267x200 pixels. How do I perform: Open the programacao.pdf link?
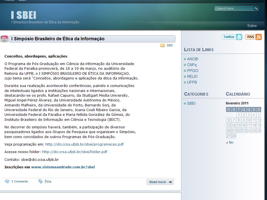(84, 144)
